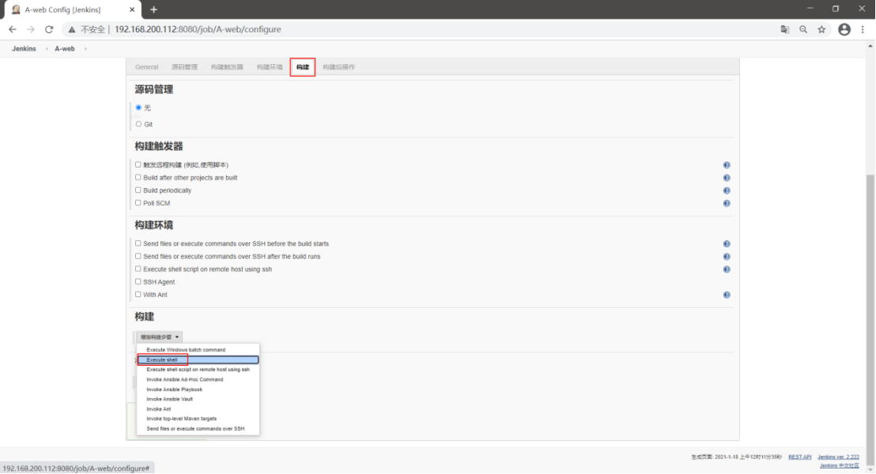Open a new browser tab
This screenshot has width=876, height=474.
pyautogui.click(x=153, y=9)
